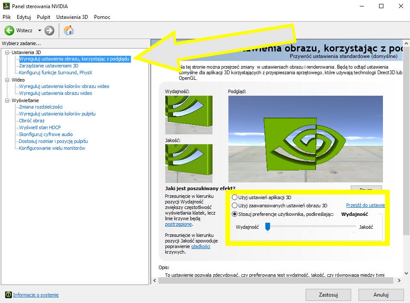The height and width of the screenshot is (303, 410).
Task: Go to the home page house icon
Action: pos(69,30)
